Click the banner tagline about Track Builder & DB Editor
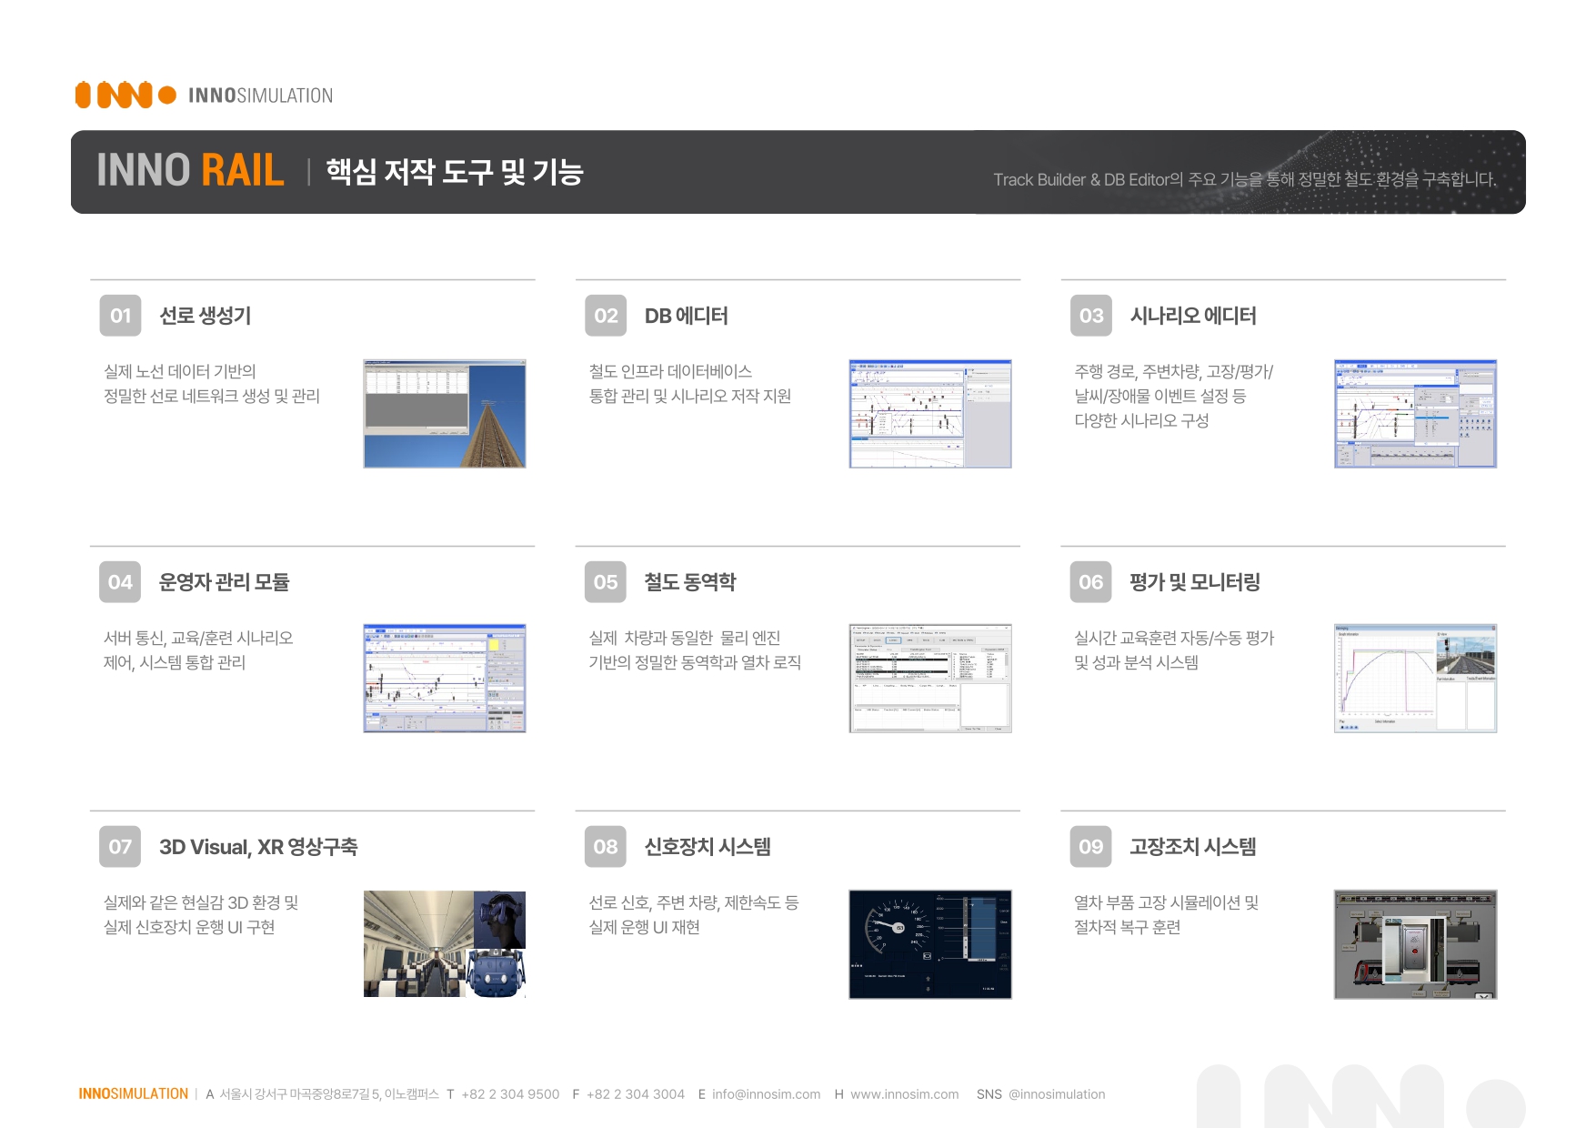Viewport: 1596px width, 1128px height. point(1245,179)
